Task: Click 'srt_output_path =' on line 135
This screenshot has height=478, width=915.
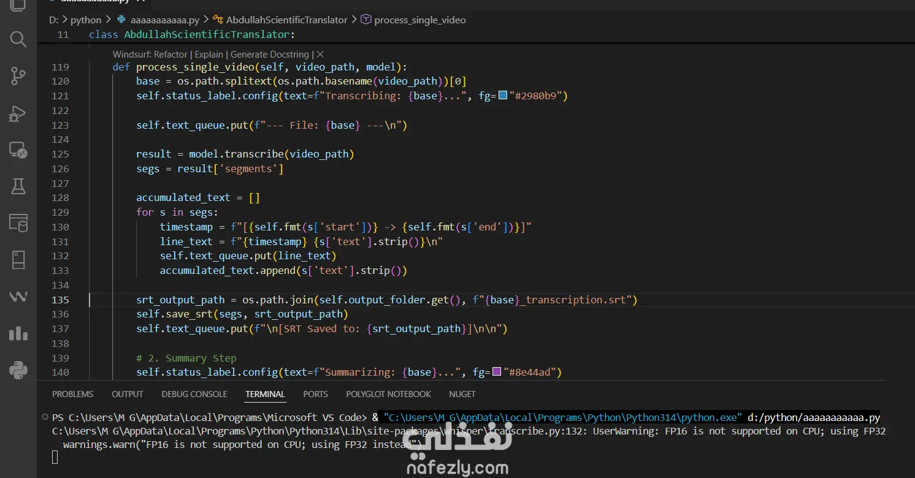Action: click(186, 300)
